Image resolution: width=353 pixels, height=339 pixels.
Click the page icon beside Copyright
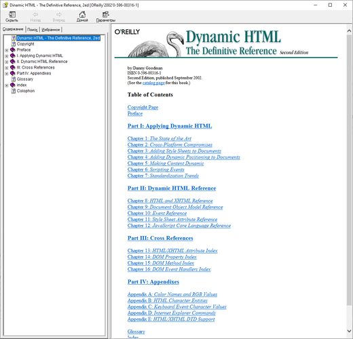14,44
